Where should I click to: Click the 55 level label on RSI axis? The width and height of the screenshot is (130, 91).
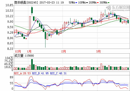point(11,83)
